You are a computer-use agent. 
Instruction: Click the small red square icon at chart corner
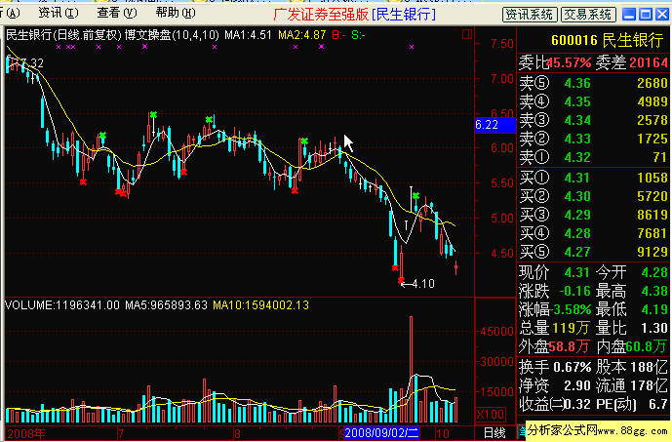click(x=467, y=34)
